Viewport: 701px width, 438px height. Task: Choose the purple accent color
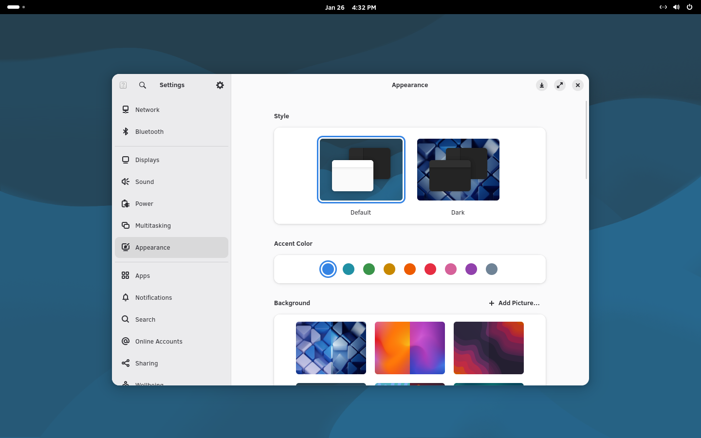[x=471, y=269]
